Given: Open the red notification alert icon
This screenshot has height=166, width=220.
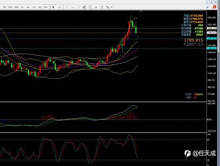Looking at the screenshot, I should point(214,7).
